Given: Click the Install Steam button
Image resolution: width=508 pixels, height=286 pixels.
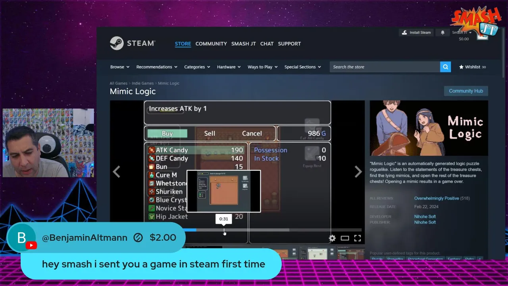Looking at the screenshot, I should pos(416,33).
